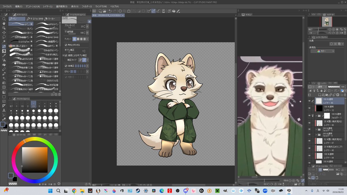Viewport: 347px width, 195px height.
Task: Open taskbar Search
Action: point(58,191)
